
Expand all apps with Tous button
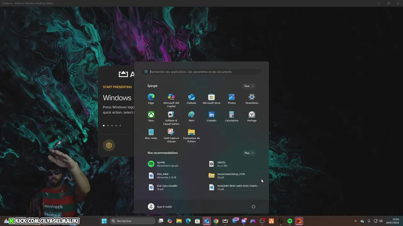[x=249, y=86]
